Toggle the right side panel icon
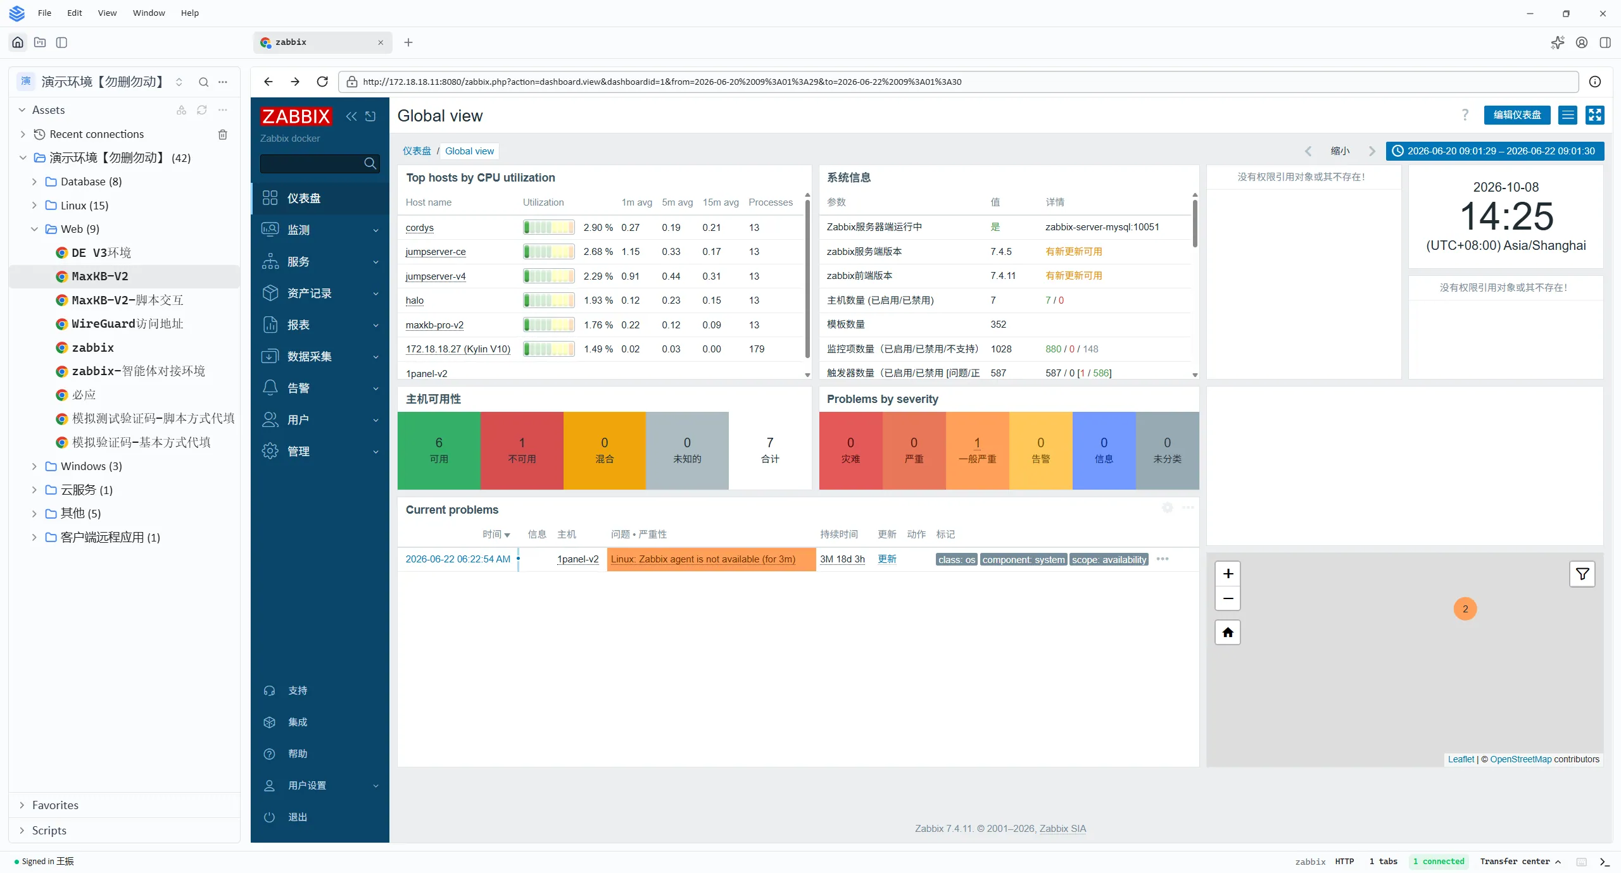This screenshot has width=1621, height=873. click(x=1605, y=42)
